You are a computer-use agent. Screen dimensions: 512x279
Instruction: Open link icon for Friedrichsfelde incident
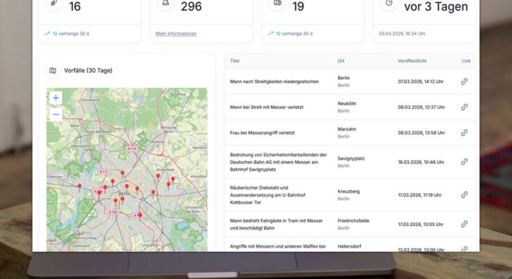[465, 224]
